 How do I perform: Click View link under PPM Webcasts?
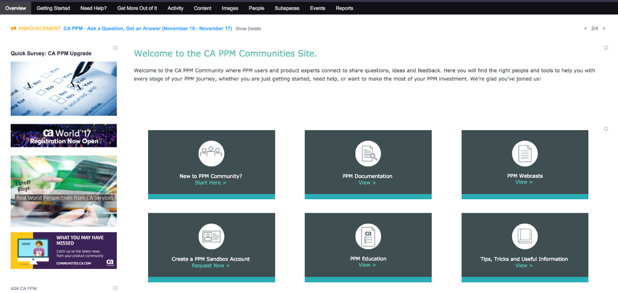[x=524, y=182]
